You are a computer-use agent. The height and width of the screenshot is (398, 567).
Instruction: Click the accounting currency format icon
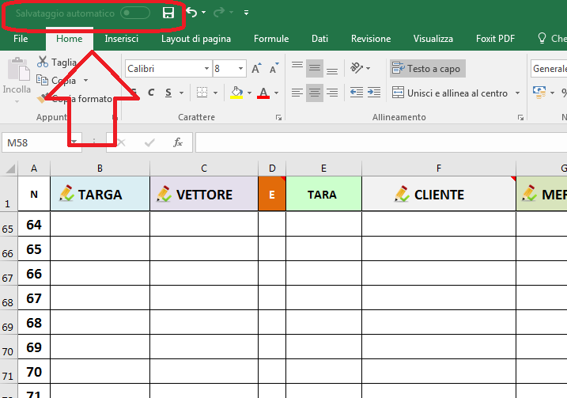pos(539,93)
